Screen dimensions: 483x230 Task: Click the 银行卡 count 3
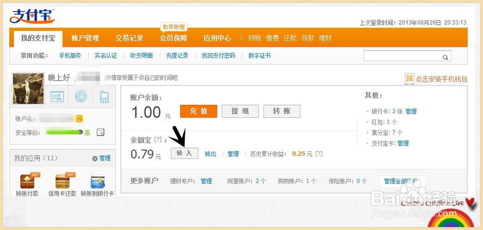click(x=394, y=111)
